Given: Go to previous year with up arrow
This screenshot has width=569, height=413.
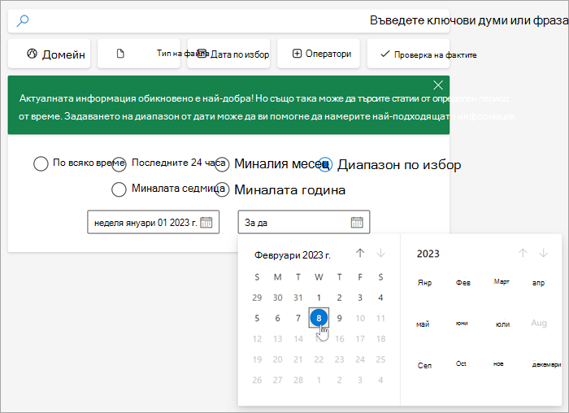Looking at the screenshot, I should [523, 253].
